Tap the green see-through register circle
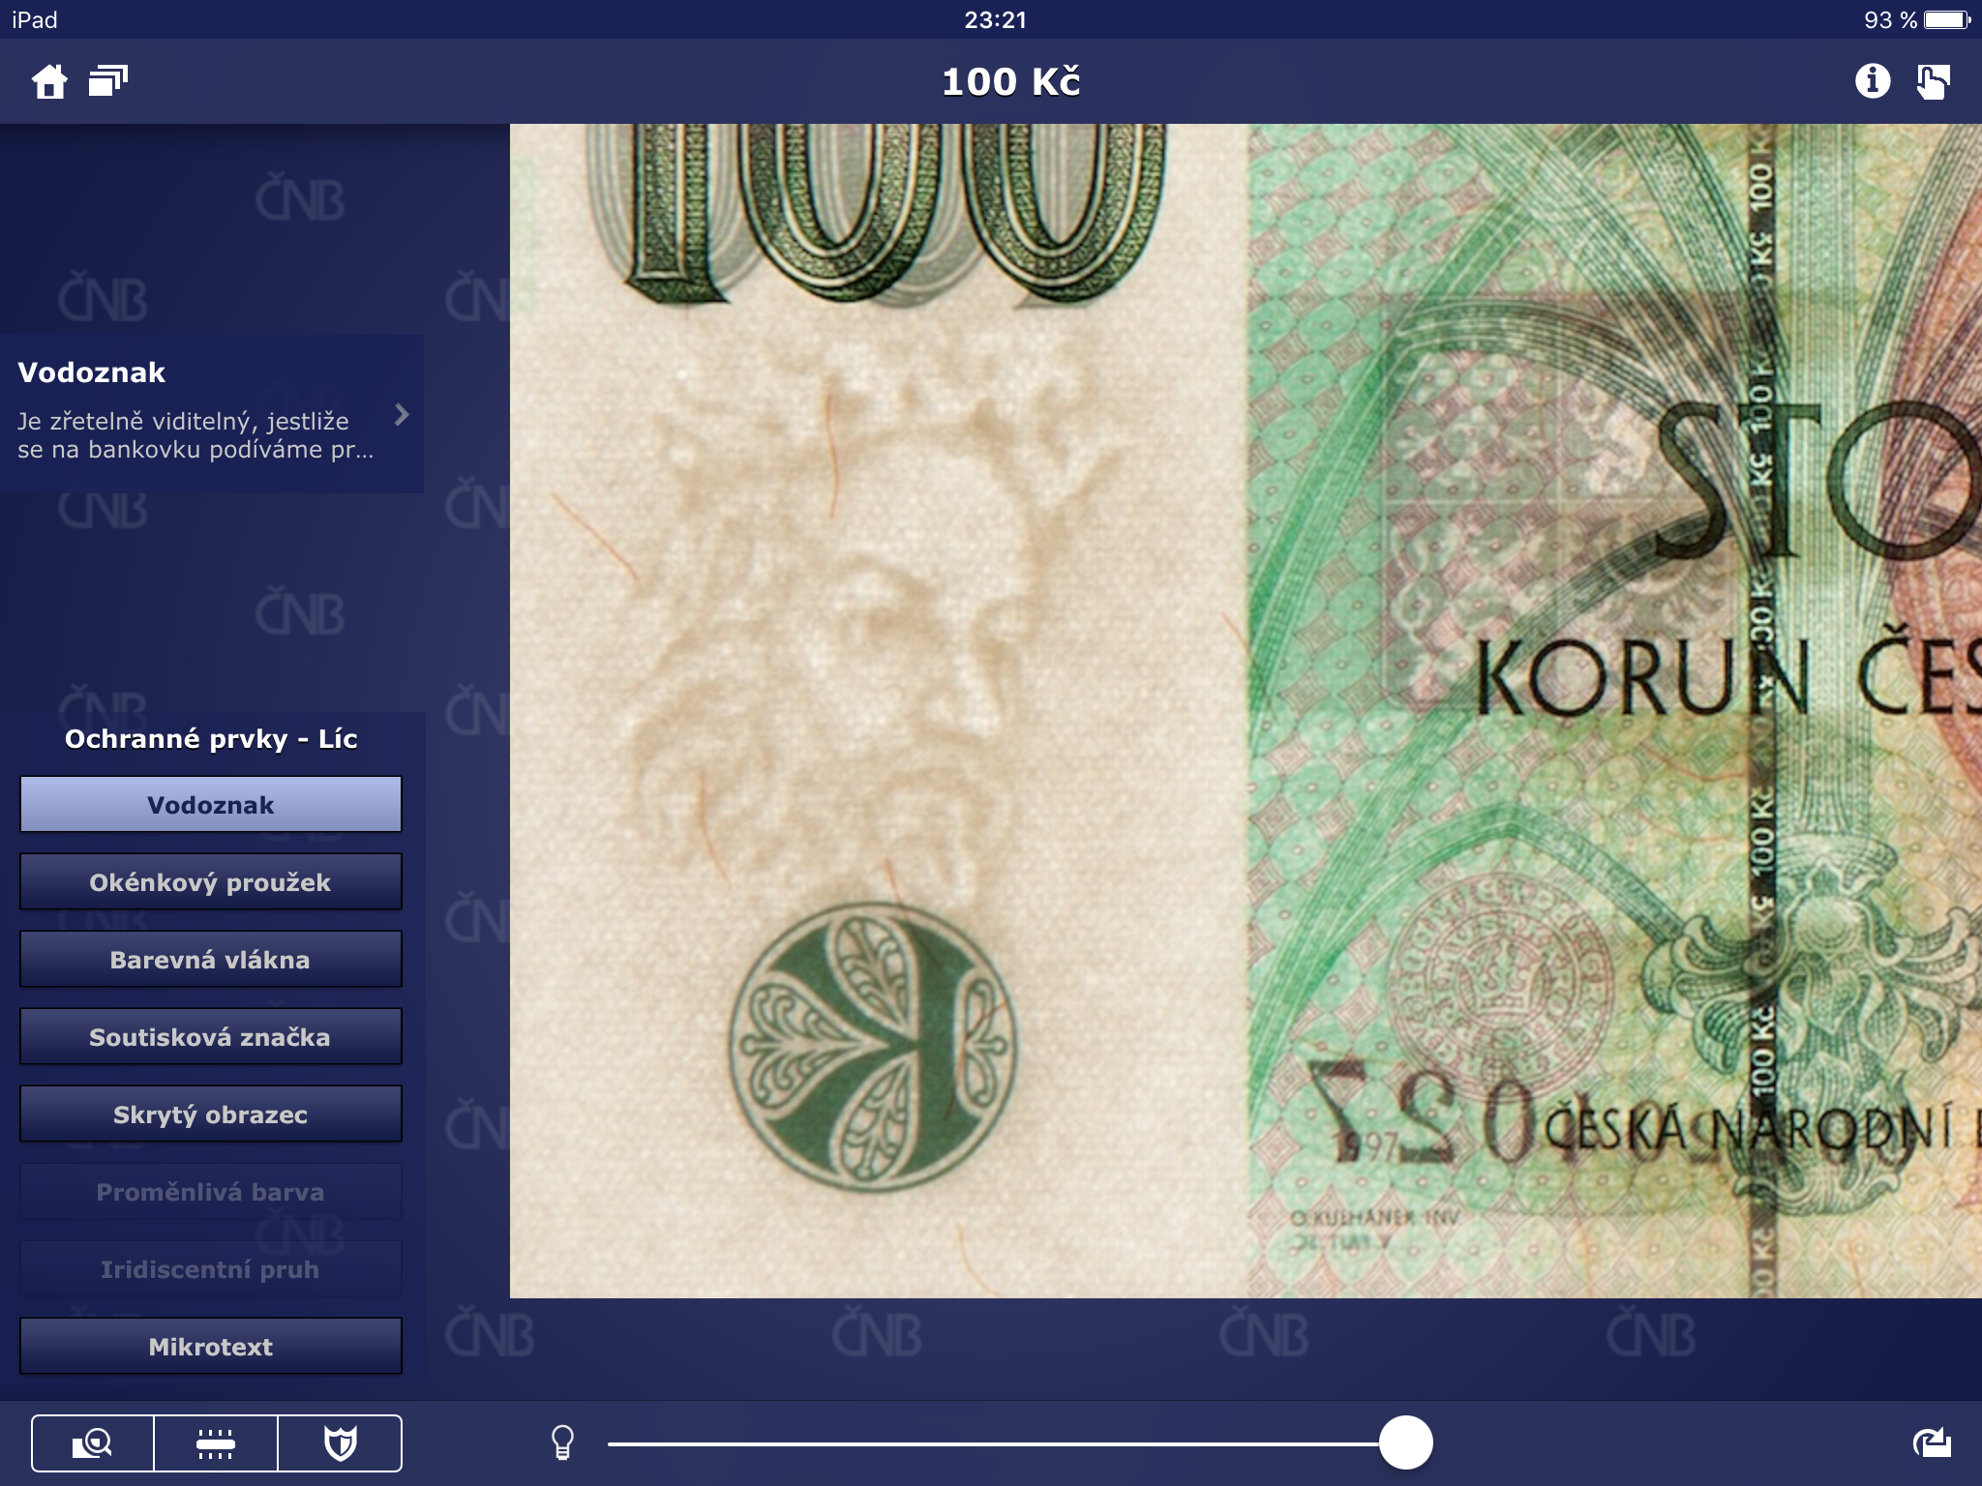Viewport: 1982px width, 1486px height. pos(873,1047)
